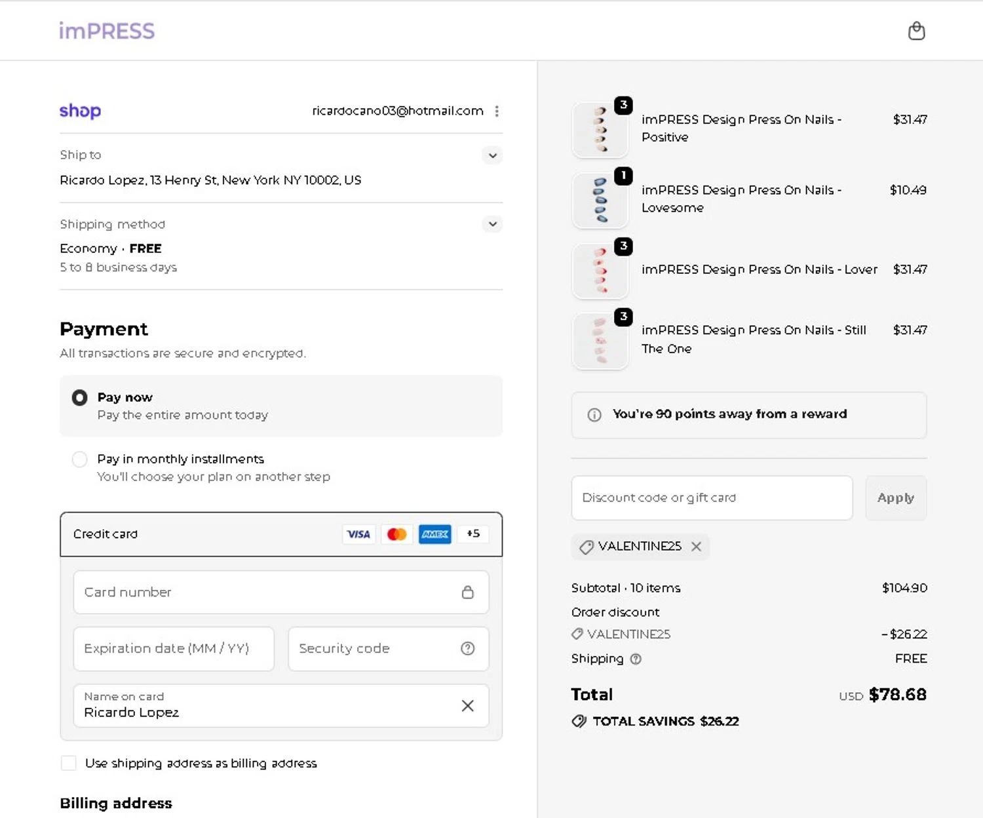Click tag icon on VALENTINE25 chip
Image resolution: width=983 pixels, height=818 pixels.
[587, 547]
